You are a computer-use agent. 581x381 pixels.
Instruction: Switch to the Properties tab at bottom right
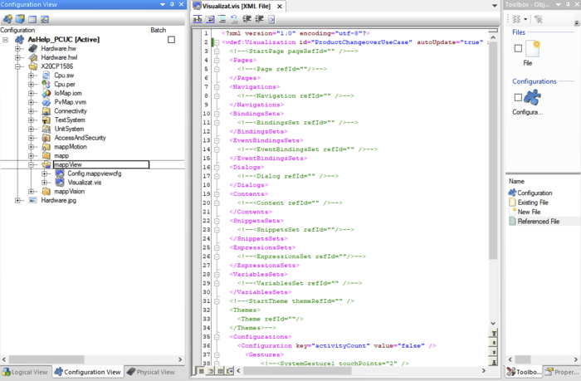click(562, 372)
